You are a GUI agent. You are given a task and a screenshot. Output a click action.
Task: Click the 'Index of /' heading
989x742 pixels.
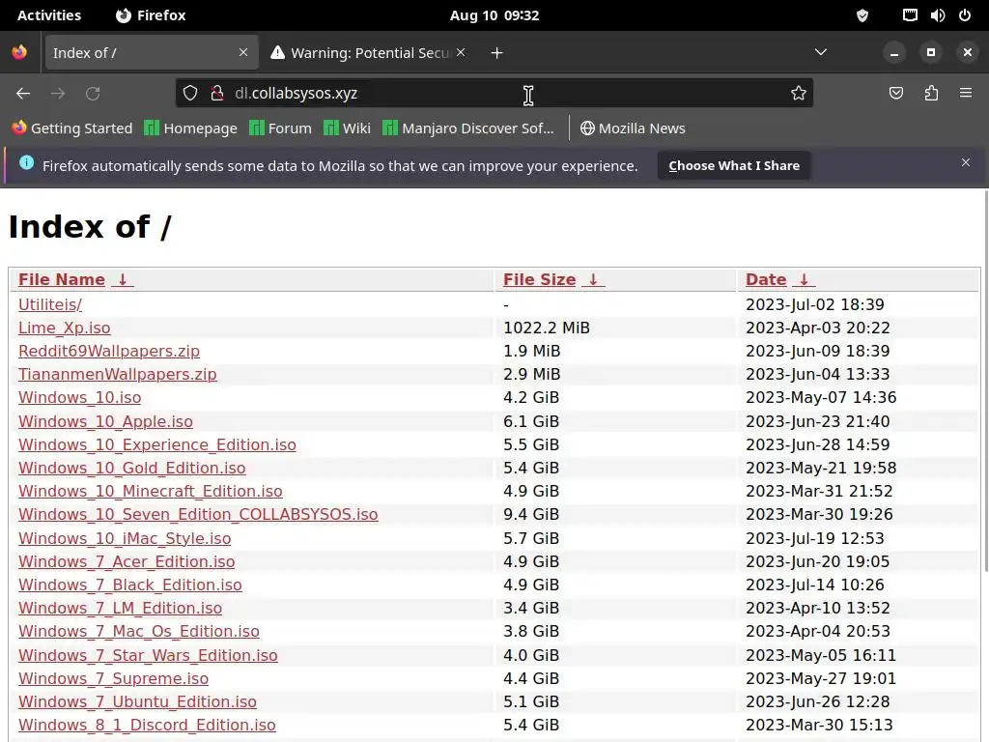coord(90,226)
